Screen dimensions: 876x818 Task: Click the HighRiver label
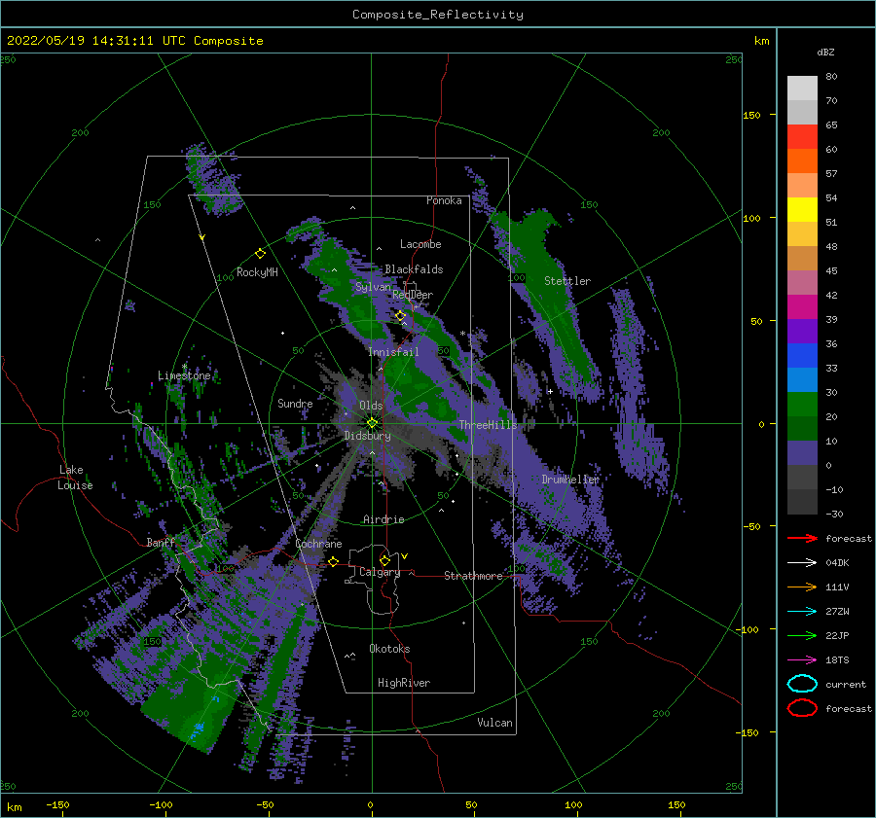404,683
